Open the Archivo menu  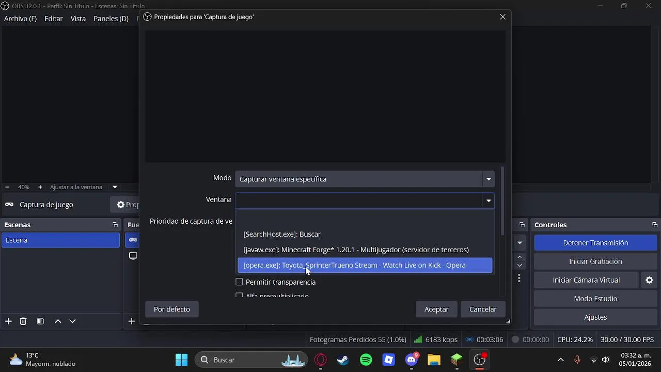[20, 19]
